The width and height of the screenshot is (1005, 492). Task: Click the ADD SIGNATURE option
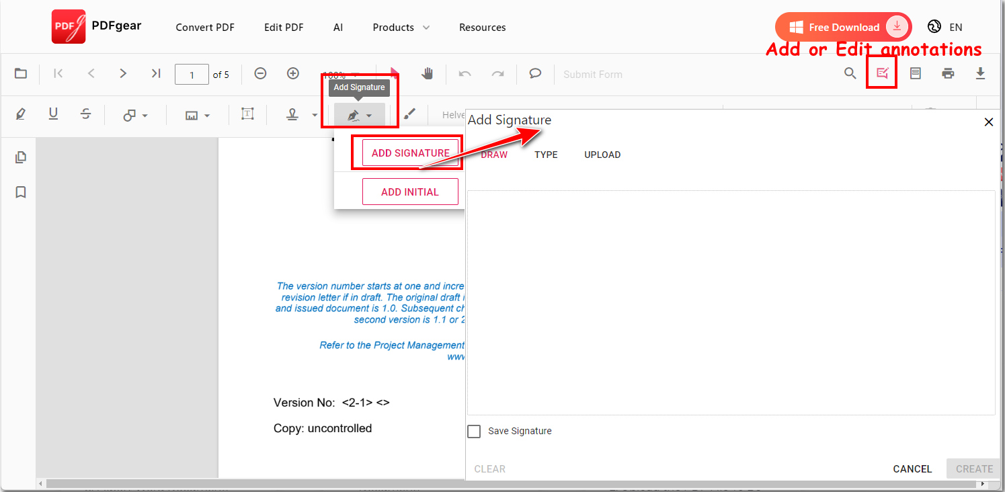tap(410, 153)
